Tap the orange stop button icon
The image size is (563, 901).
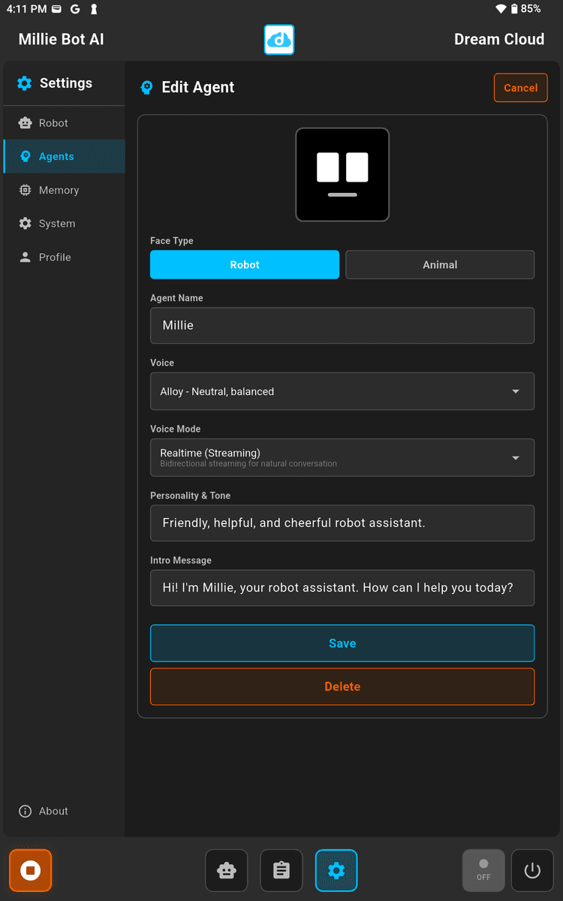pos(30,870)
